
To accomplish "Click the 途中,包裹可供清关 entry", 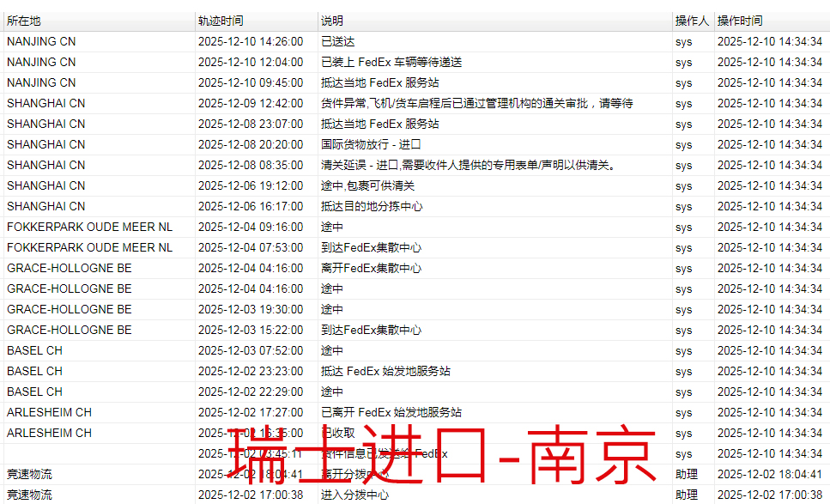I will (367, 185).
